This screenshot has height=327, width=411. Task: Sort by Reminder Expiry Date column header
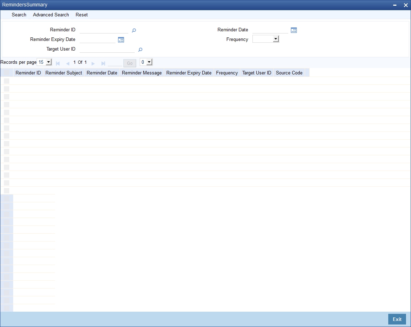click(x=189, y=73)
